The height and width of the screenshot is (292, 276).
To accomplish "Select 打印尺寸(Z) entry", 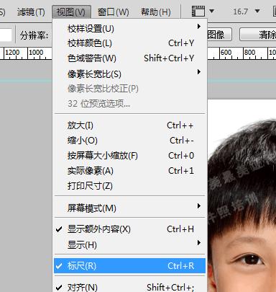I will tap(130, 186).
